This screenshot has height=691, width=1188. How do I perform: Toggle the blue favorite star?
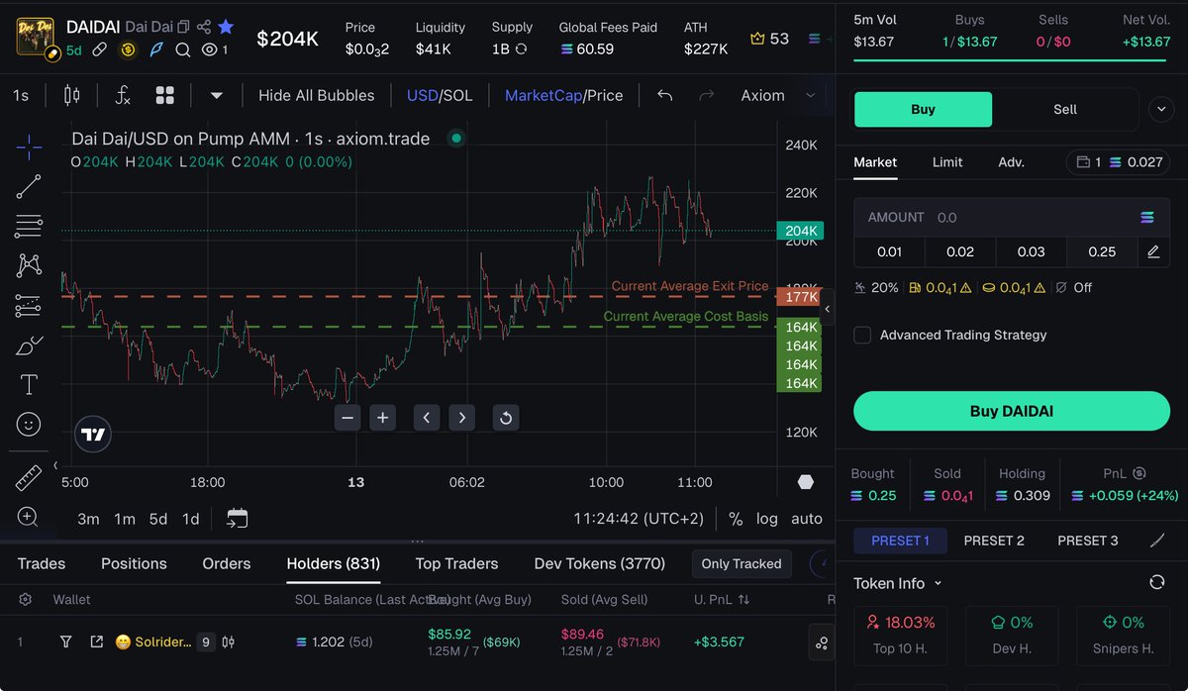tap(226, 27)
